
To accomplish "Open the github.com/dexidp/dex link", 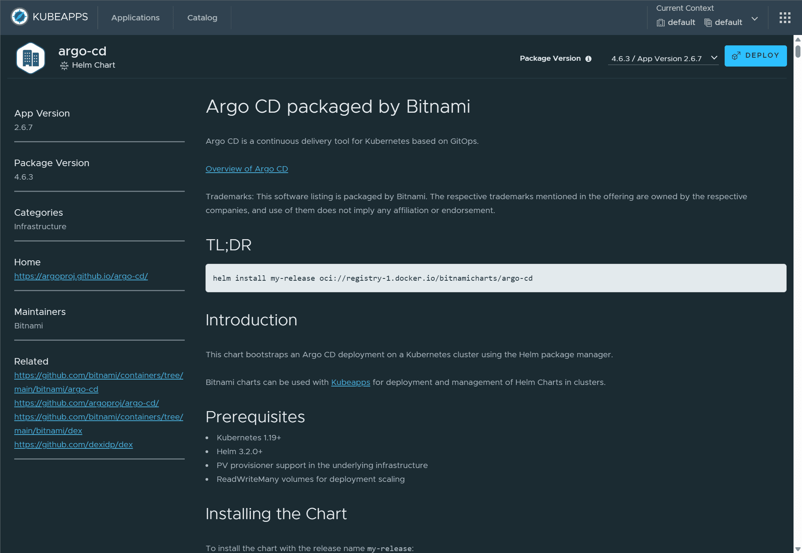I will click(x=73, y=445).
